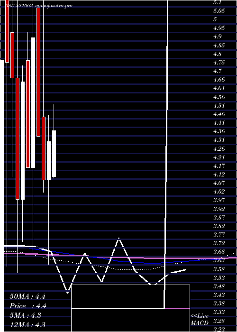Click the 4.95 price axis label
The width and height of the screenshot is (237, 332).
219,28
